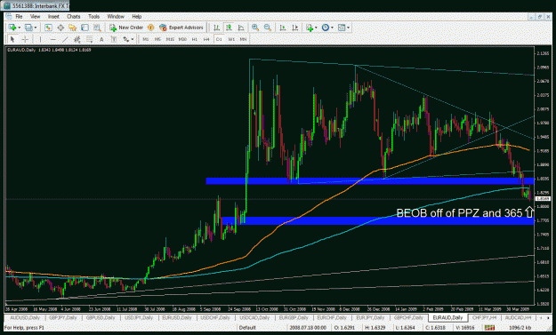Open the Help menu
Viewport: 556px width, 335px height.
coord(137,16)
